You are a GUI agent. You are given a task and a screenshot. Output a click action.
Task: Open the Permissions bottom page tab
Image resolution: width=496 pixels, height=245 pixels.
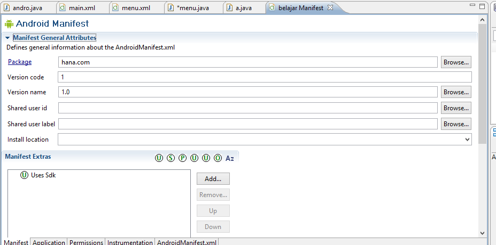pyautogui.click(x=87, y=242)
